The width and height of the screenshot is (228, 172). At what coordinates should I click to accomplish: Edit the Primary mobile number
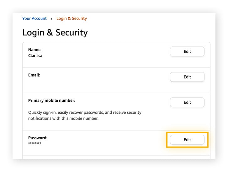tap(187, 102)
